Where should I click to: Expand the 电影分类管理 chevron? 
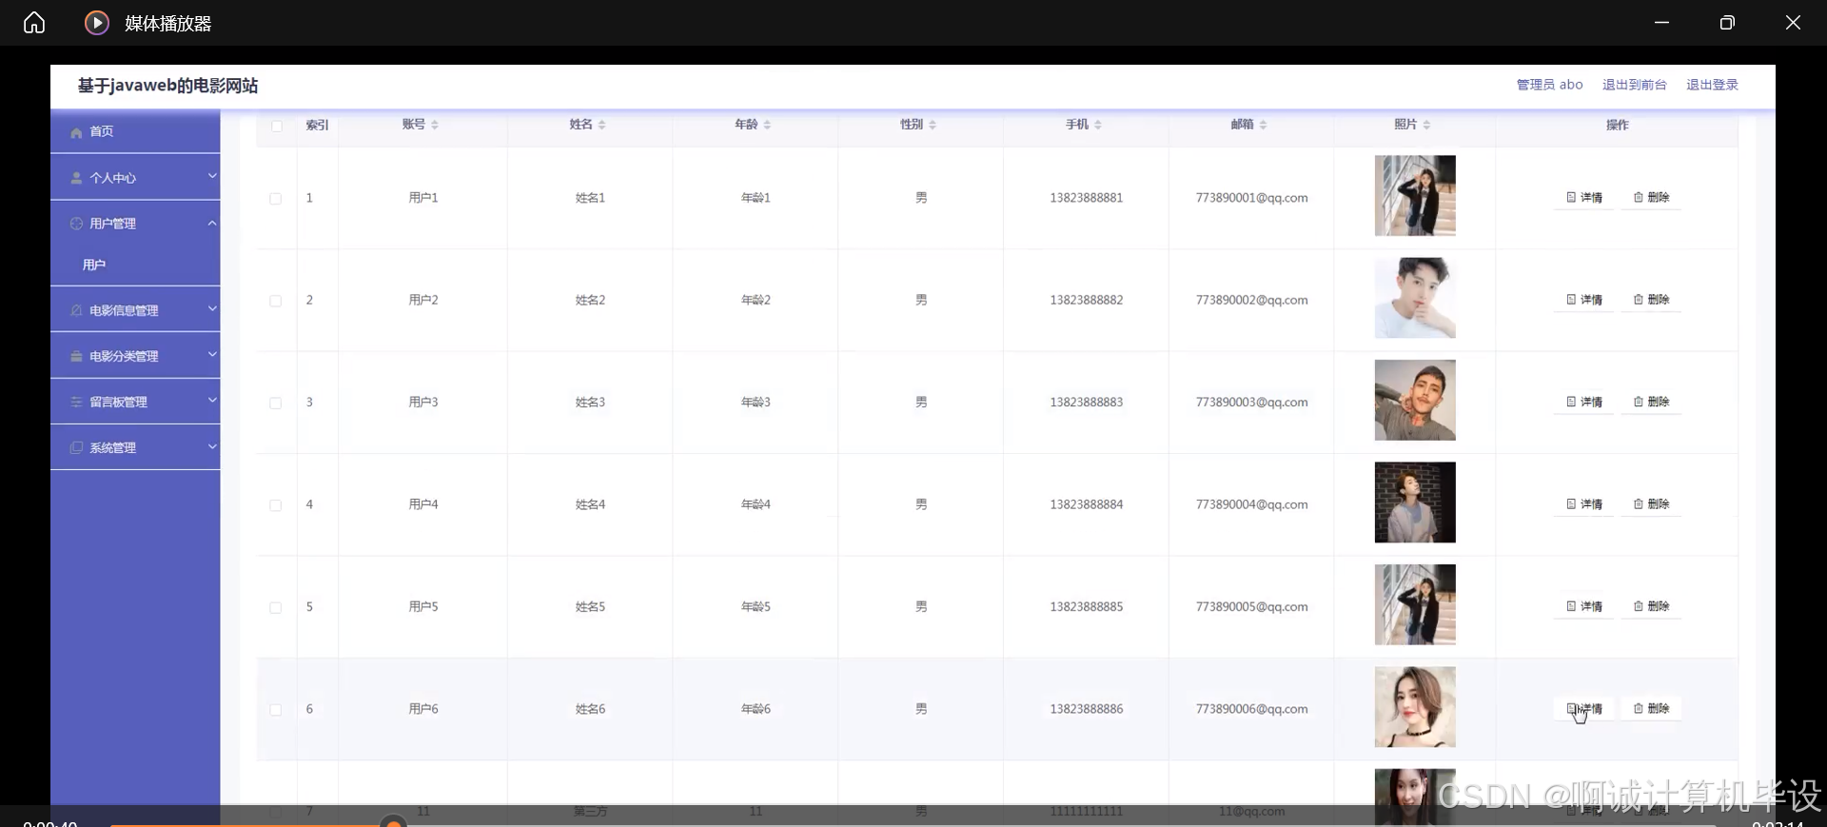[x=212, y=355]
